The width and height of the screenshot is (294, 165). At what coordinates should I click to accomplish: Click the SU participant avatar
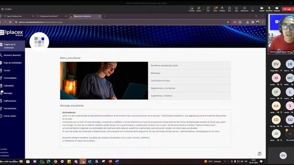point(290,120)
